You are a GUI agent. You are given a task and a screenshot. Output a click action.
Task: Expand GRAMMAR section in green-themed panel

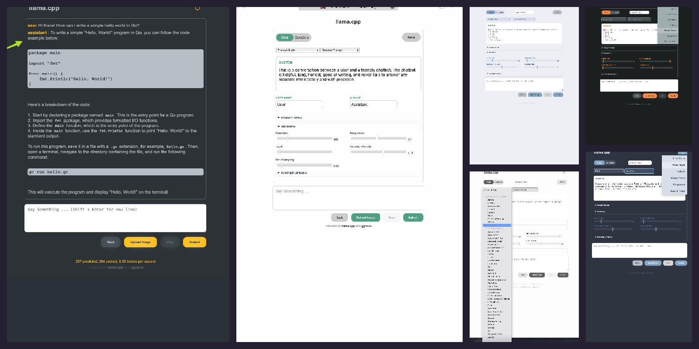[348, 127]
